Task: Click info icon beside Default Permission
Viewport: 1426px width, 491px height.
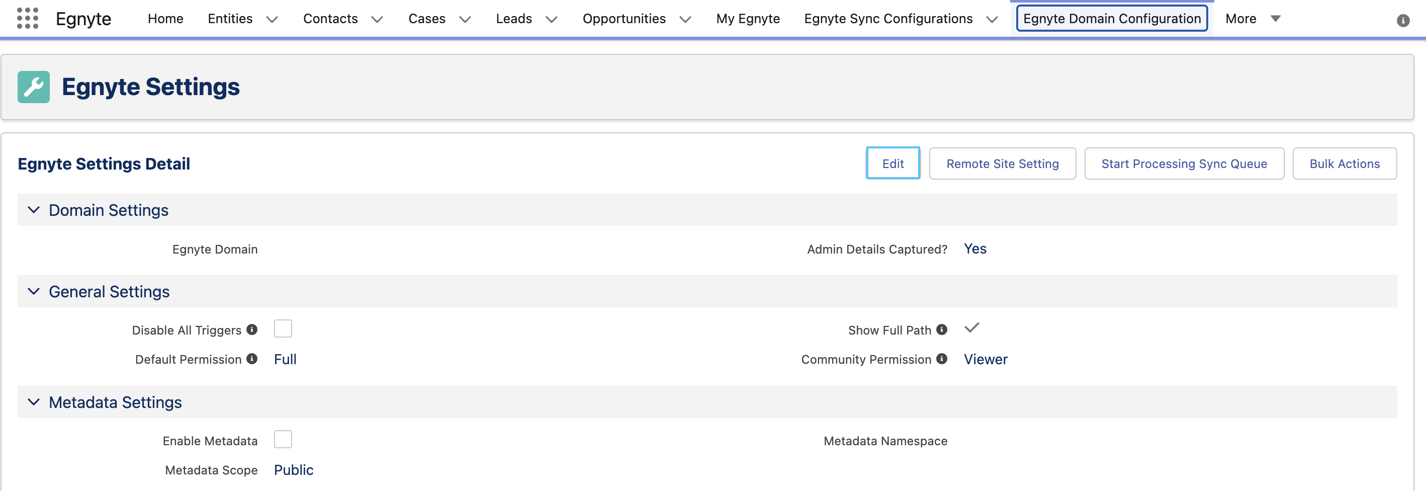Action: point(252,359)
